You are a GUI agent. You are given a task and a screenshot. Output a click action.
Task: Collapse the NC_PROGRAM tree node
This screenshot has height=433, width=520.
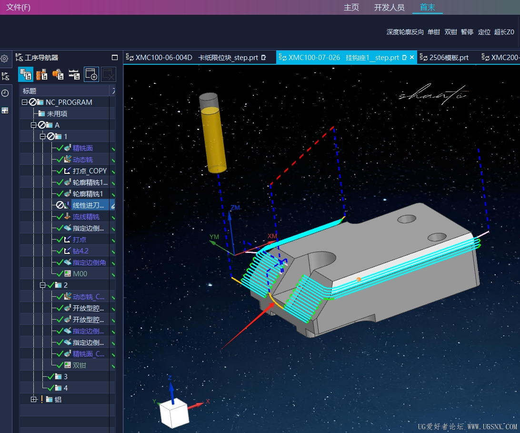[24, 102]
